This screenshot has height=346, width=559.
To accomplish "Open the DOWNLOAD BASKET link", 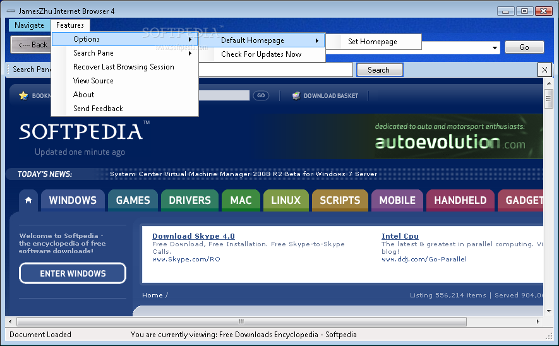I will point(331,96).
